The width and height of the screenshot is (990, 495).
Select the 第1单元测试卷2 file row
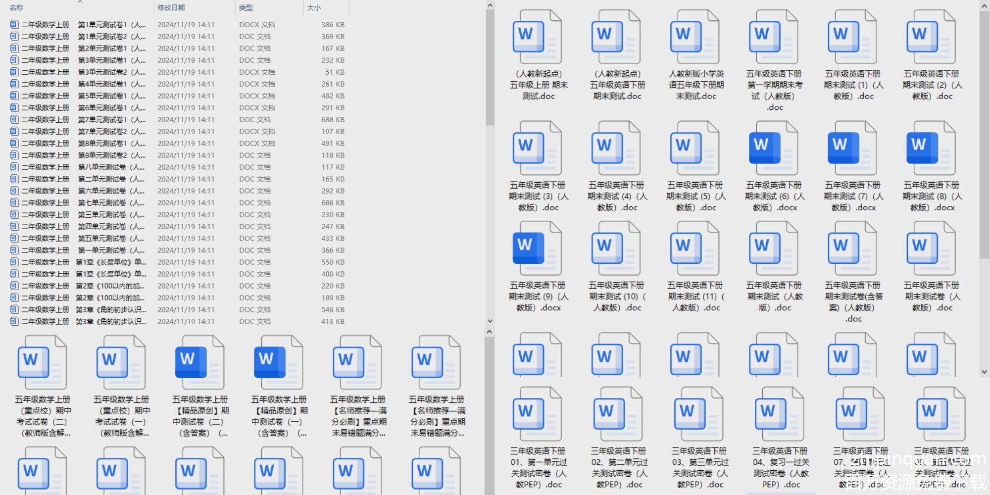[x=177, y=36]
